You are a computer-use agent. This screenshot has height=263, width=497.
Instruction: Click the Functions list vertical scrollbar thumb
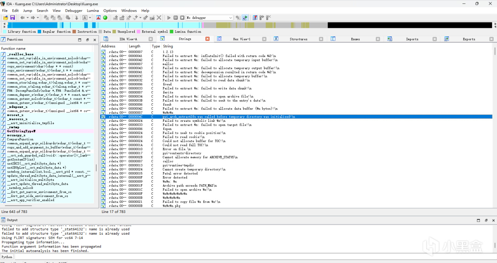pos(97,168)
